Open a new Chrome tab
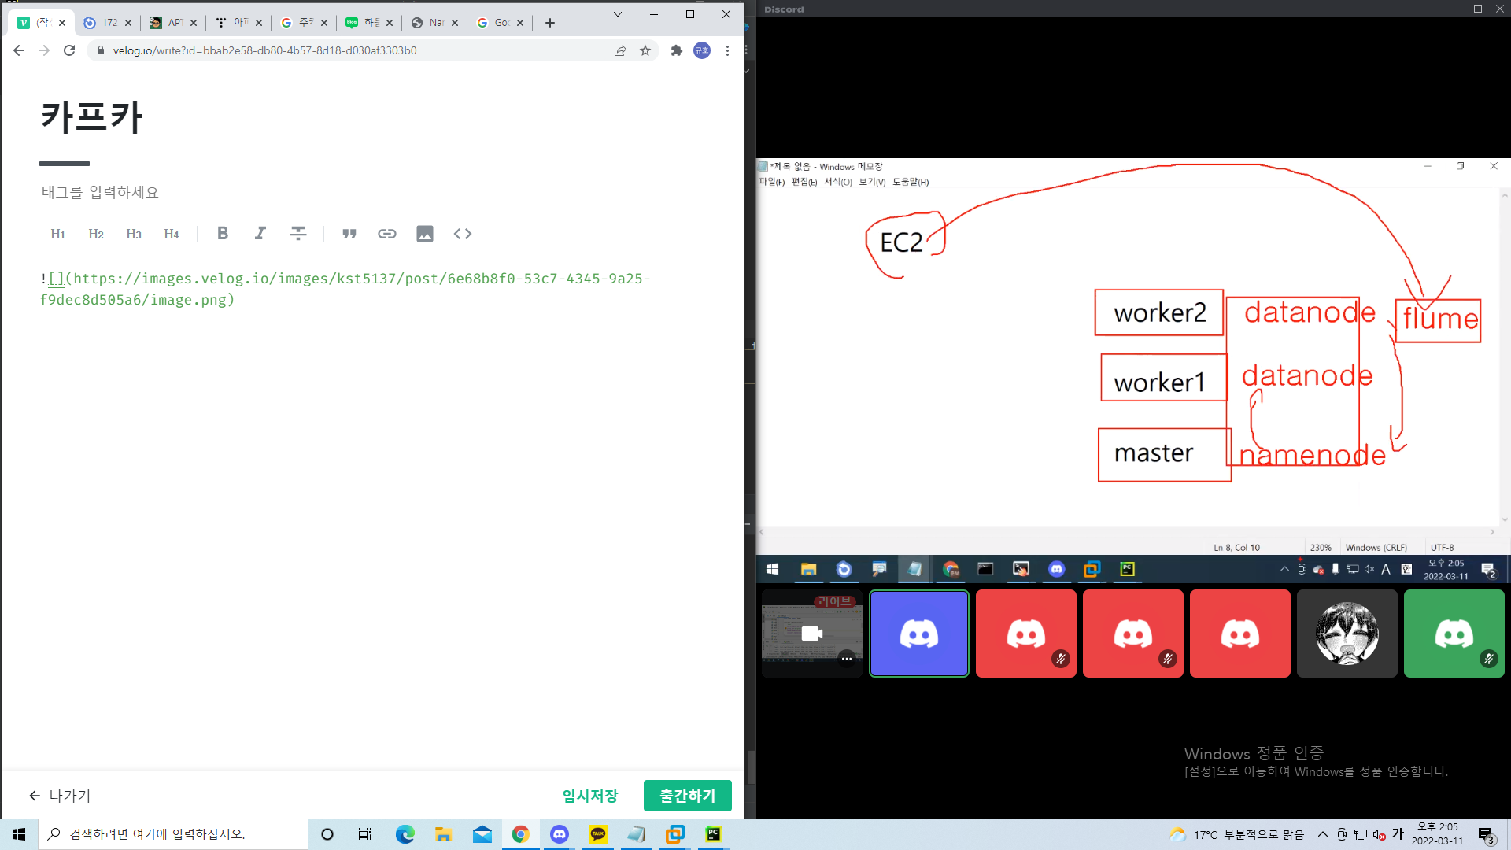This screenshot has width=1511, height=850. [x=550, y=23]
